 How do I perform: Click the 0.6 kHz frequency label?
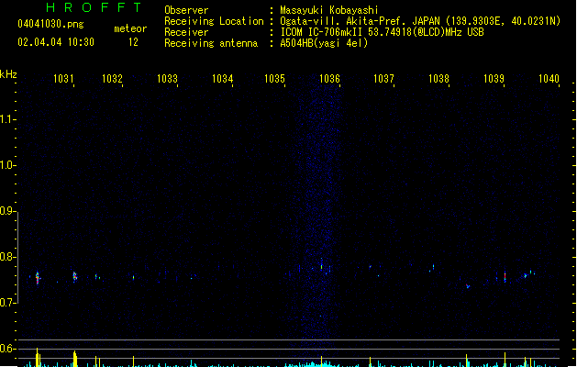6,349
